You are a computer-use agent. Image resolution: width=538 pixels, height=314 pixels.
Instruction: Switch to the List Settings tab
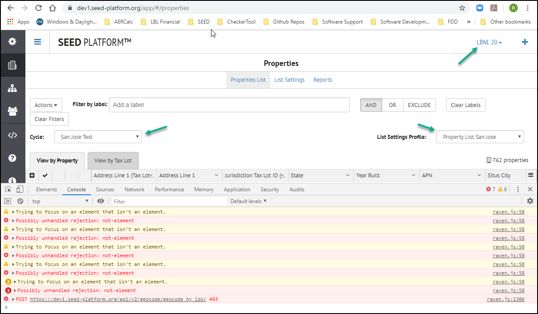pyautogui.click(x=290, y=79)
